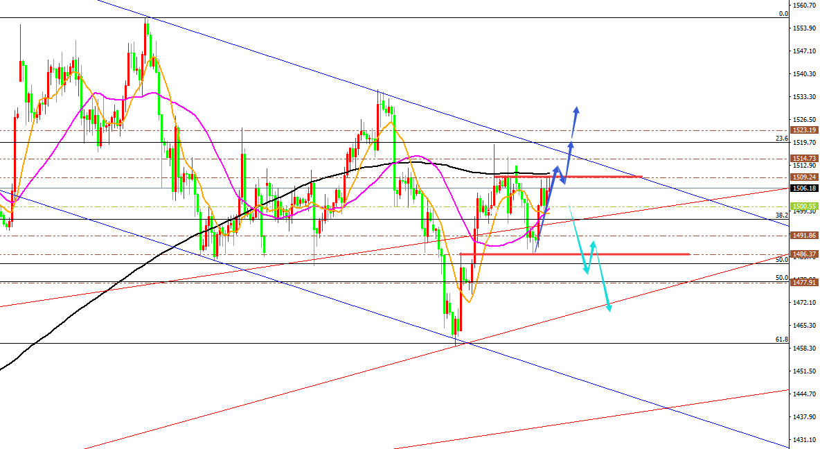The image size is (820, 449).
Task: Select the 1477.91 price level tag
Action: tap(805, 283)
